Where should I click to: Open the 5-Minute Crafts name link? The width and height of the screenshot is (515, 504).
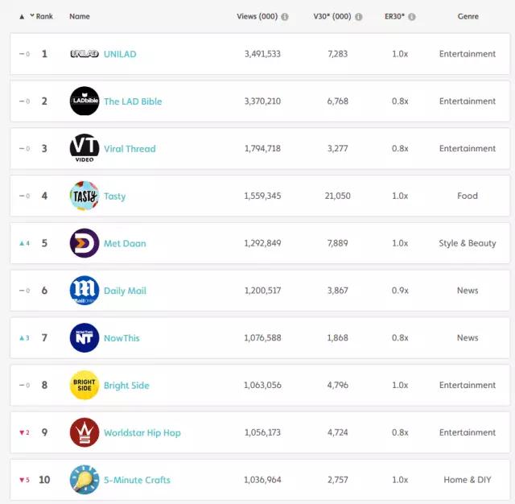point(137,480)
